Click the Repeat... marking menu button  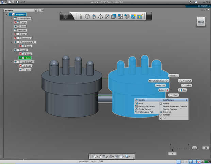coord(173,76)
